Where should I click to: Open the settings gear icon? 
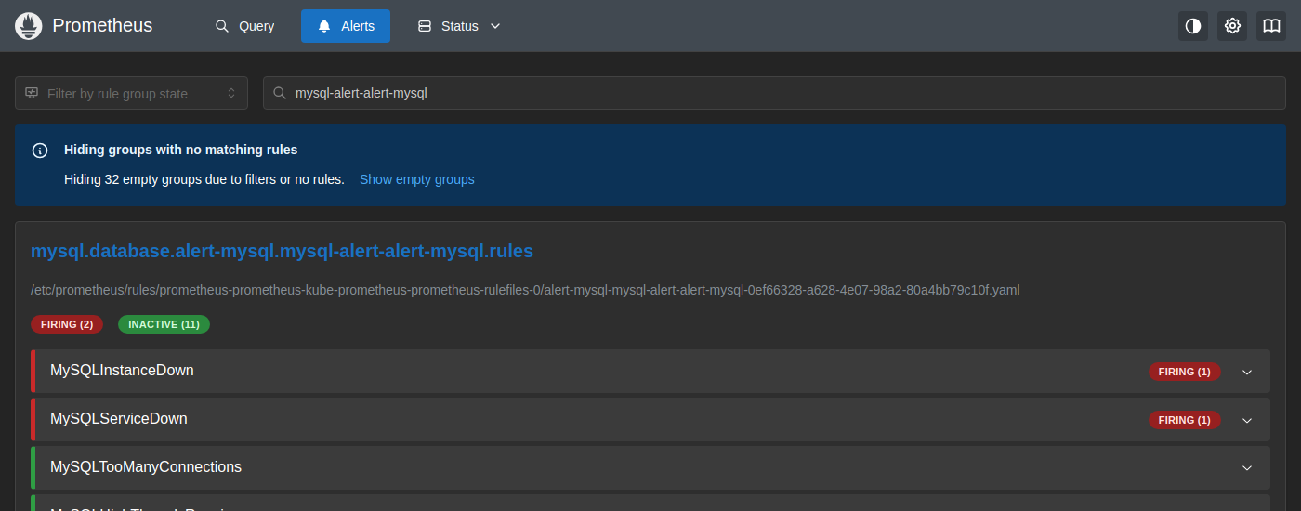(x=1232, y=26)
